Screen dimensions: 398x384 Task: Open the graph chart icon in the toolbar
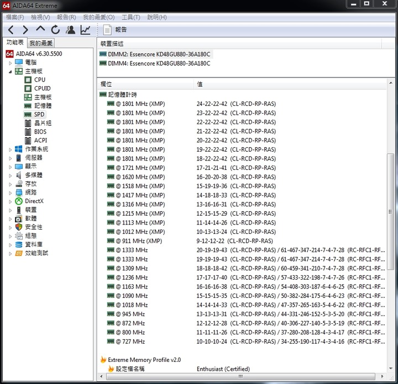86,30
